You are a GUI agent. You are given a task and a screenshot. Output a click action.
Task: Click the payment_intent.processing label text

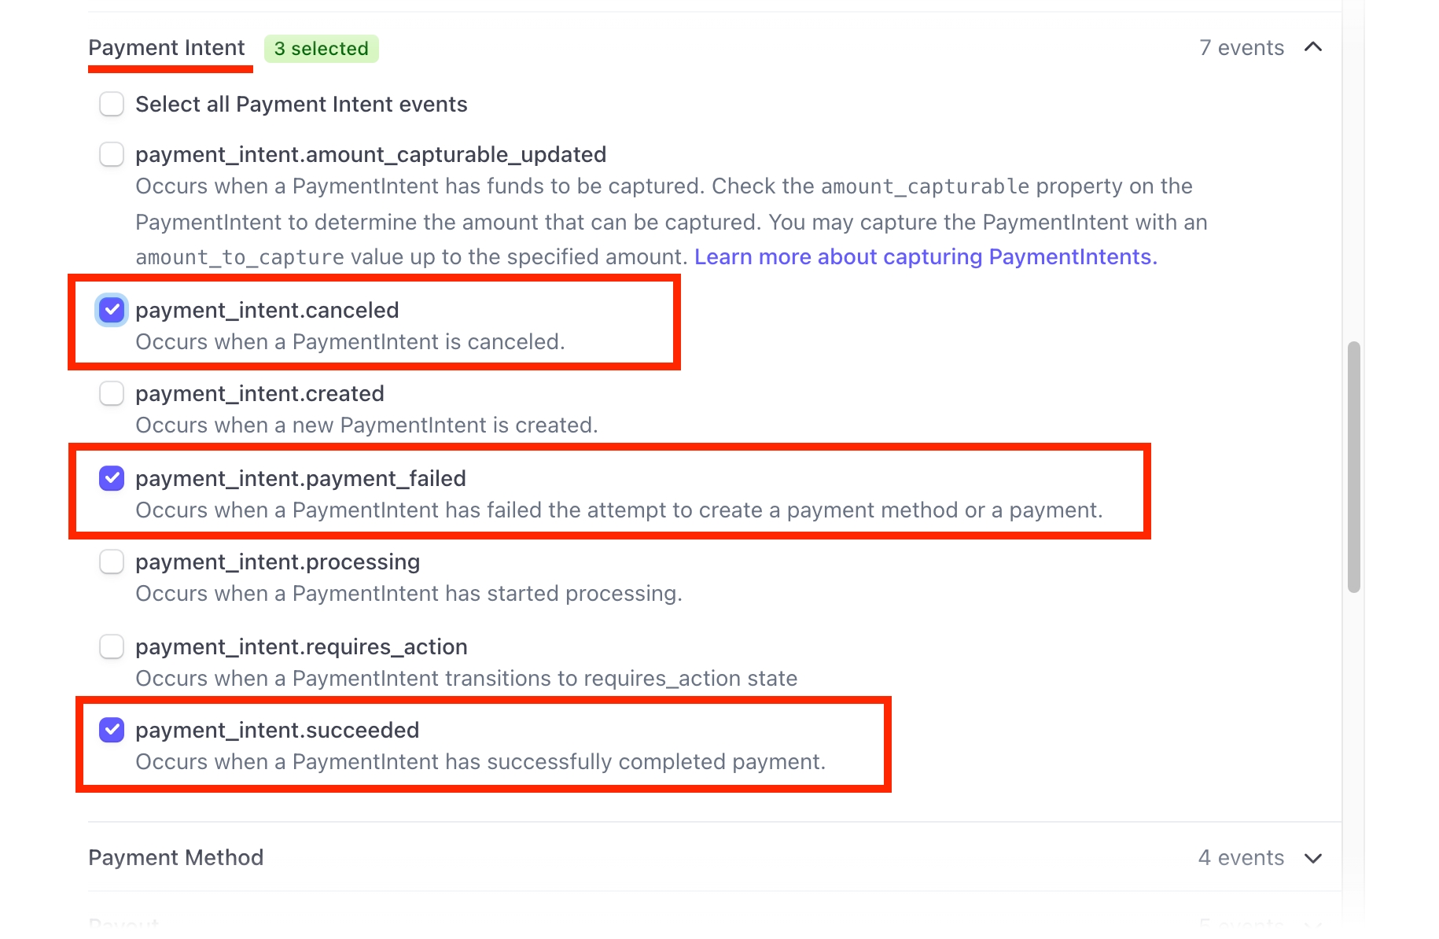(278, 562)
